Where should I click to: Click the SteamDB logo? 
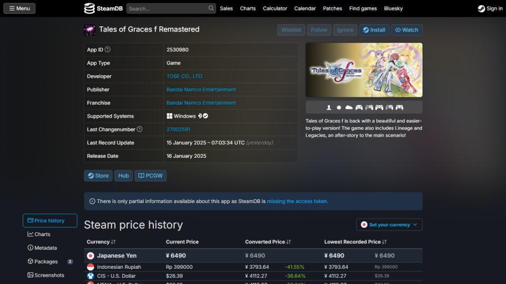tap(103, 8)
